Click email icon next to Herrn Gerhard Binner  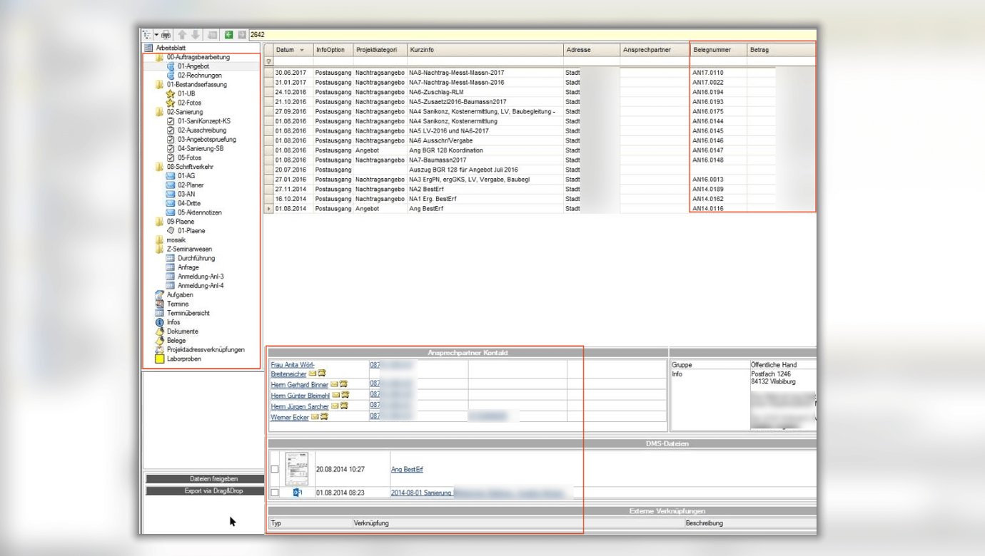click(x=334, y=384)
